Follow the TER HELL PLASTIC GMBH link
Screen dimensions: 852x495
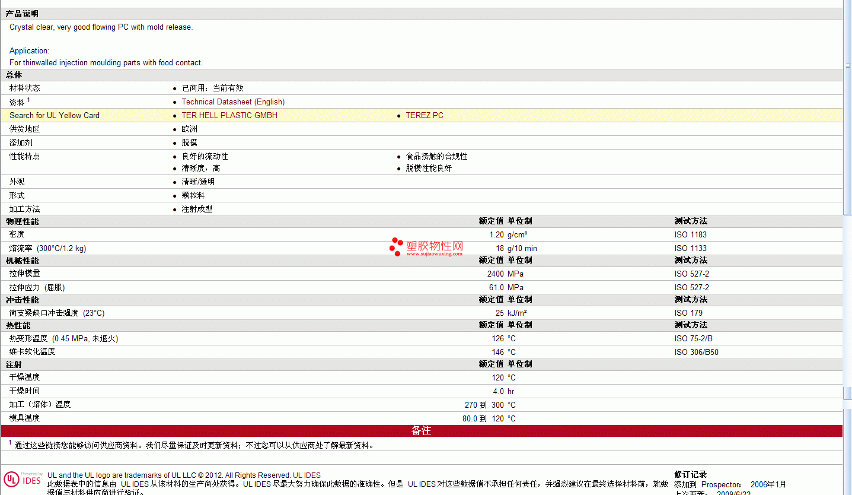(x=229, y=116)
